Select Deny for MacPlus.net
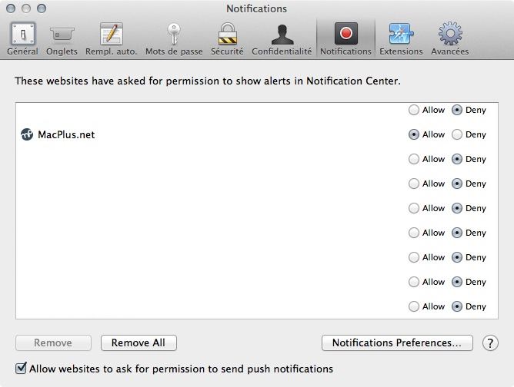The width and height of the screenshot is (514, 387). point(457,134)
